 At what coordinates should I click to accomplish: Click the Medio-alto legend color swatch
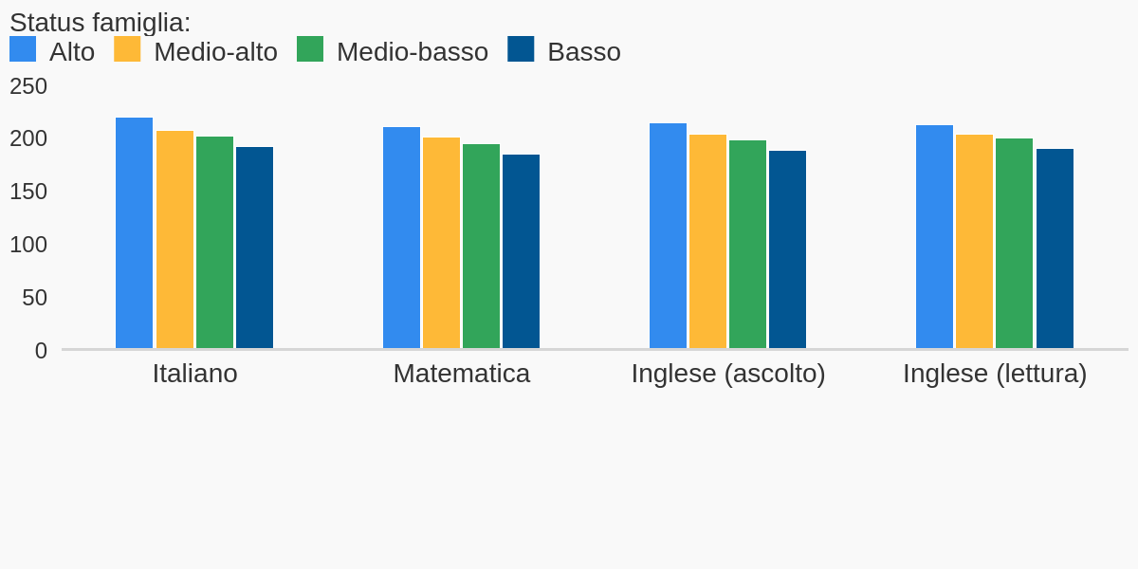tap(127, 49)
